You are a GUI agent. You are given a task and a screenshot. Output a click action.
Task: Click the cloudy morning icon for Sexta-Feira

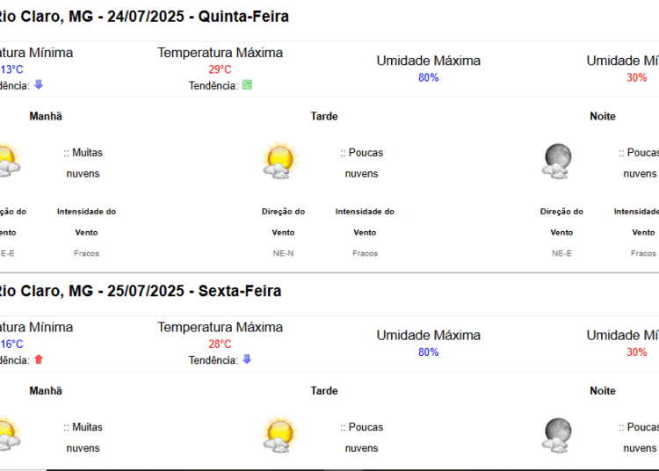click(x=9, y=434)
